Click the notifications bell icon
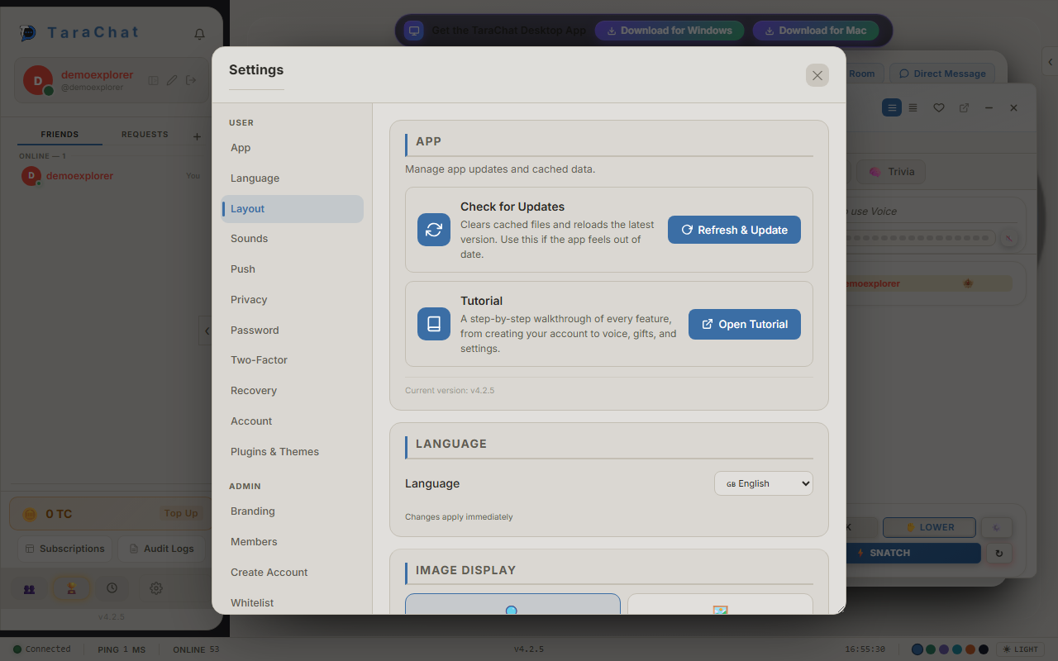This screenshot has height=661, width=1058. click(199, 34)
